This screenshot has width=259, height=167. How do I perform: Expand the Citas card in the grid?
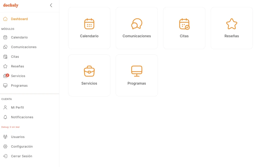184,28
